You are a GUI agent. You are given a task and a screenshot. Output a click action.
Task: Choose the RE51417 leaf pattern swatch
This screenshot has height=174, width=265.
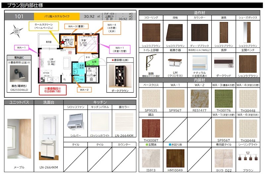[199, 98]
